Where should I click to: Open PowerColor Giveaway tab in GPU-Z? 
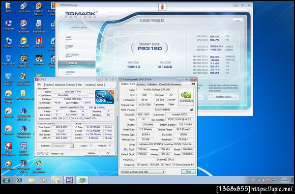pos(170,84)
